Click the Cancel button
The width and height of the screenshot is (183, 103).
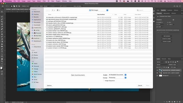[140, 86]
